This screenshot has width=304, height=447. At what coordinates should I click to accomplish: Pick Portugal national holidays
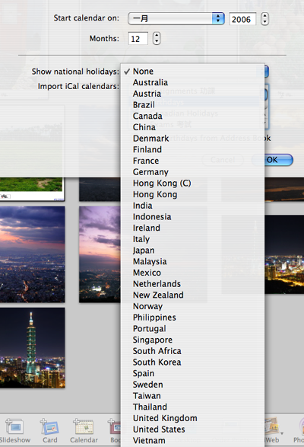(x=193, y=329)
